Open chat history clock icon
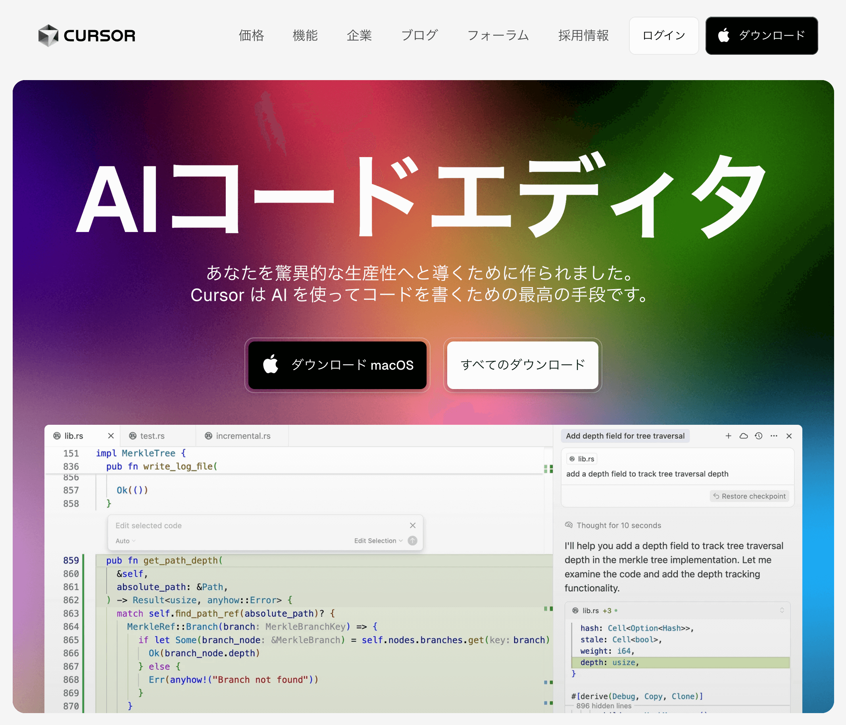This screenshot has width=846, height=725. coord(759,436)
